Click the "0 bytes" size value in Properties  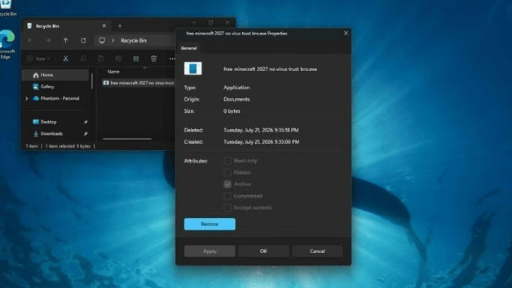(232, 111)
